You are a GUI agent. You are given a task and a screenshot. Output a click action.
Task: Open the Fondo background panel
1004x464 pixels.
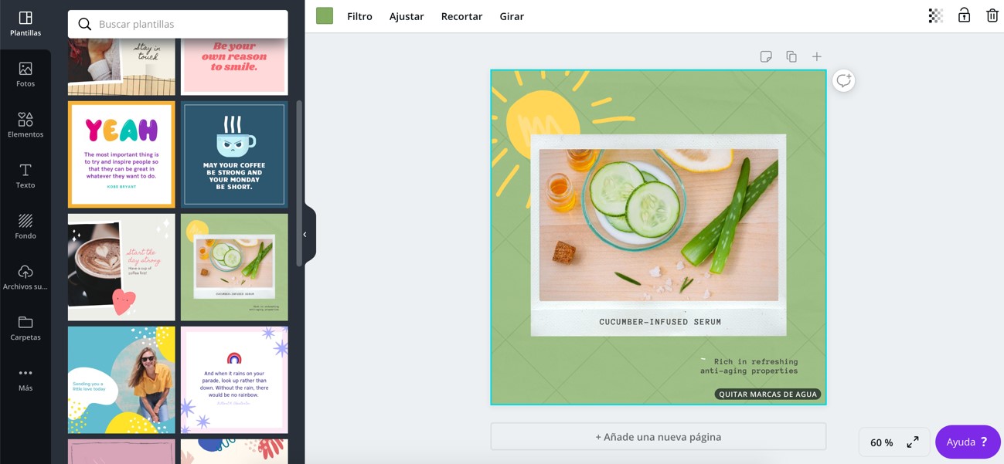(x=26, y=226)
